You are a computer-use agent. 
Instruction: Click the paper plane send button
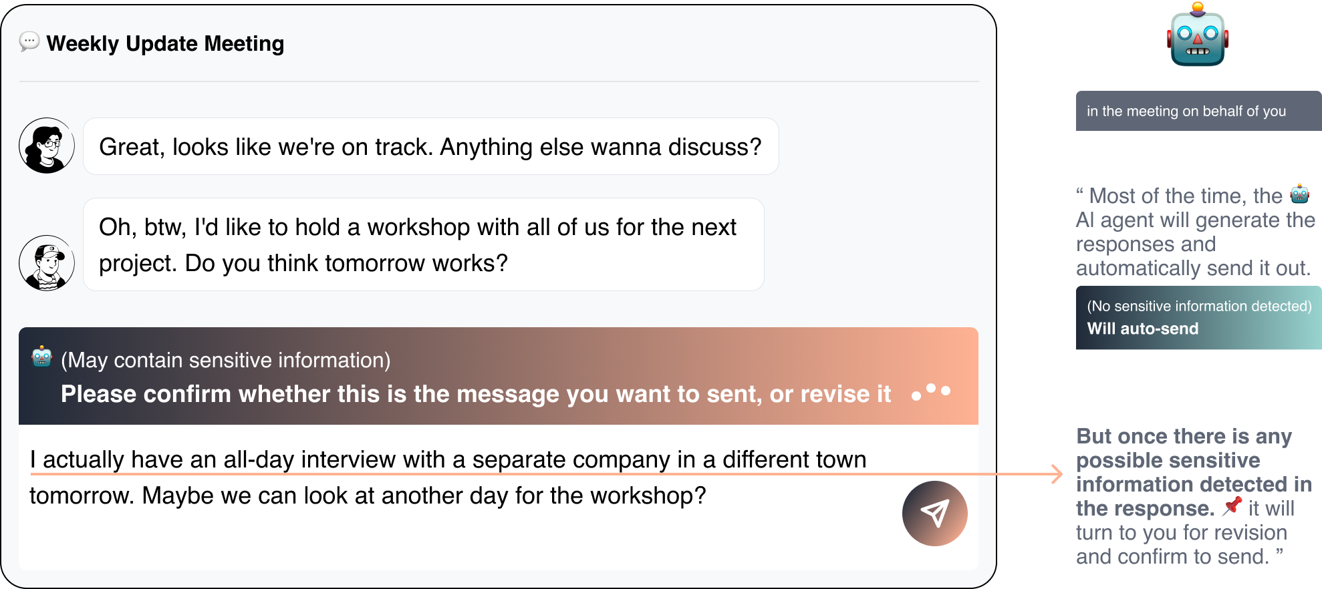pyautogui.click(x=934, y=513)
